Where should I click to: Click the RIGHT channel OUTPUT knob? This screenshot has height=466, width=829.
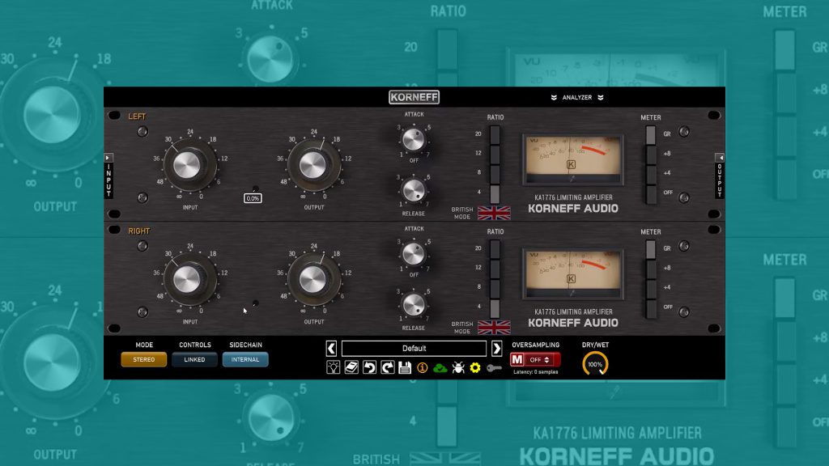313,279
